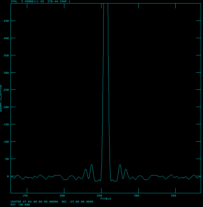The image size is (203, 207).
Task: Click the y-axis value '200'
Action: 6,107
